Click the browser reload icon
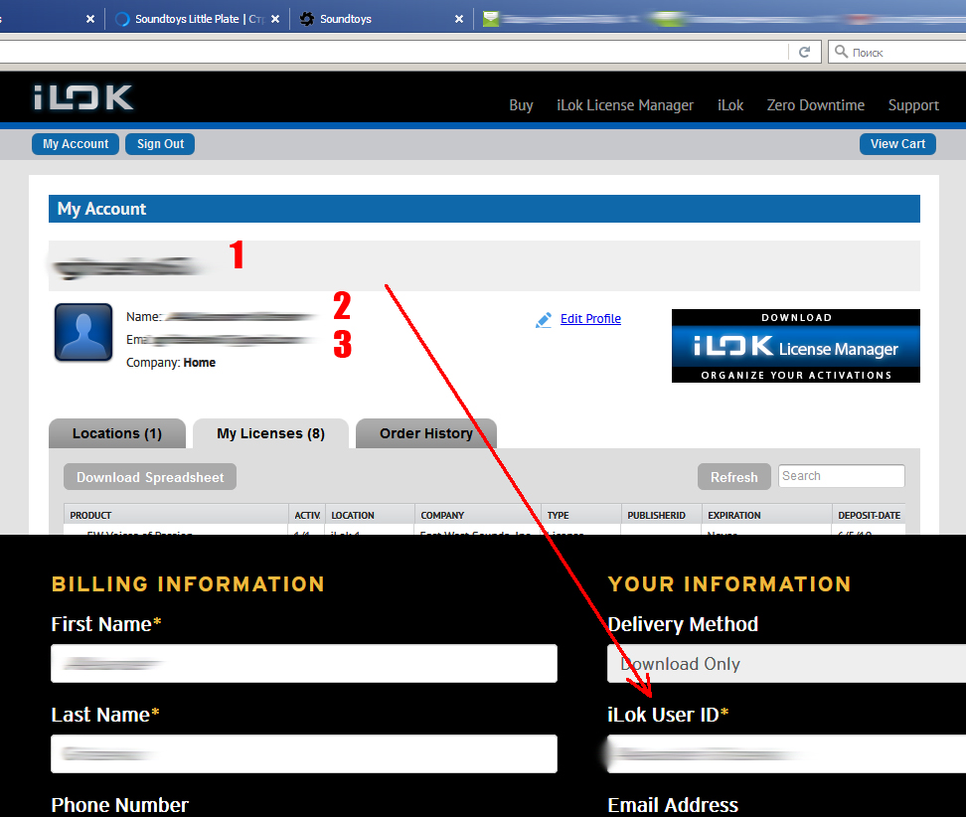This screenshot has height=817, width=966. point(804,52)
